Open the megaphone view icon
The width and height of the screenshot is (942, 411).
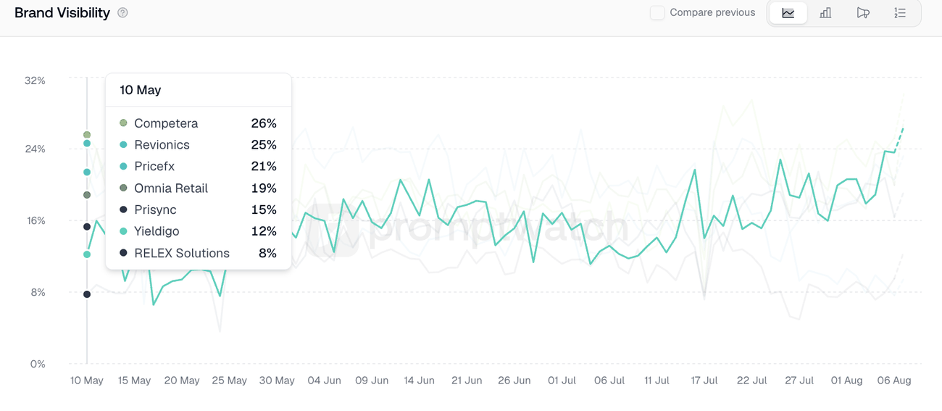[x=862, y=13]
